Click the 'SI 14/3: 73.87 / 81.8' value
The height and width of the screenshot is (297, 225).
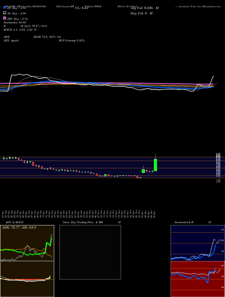click(x=34, y=26)
